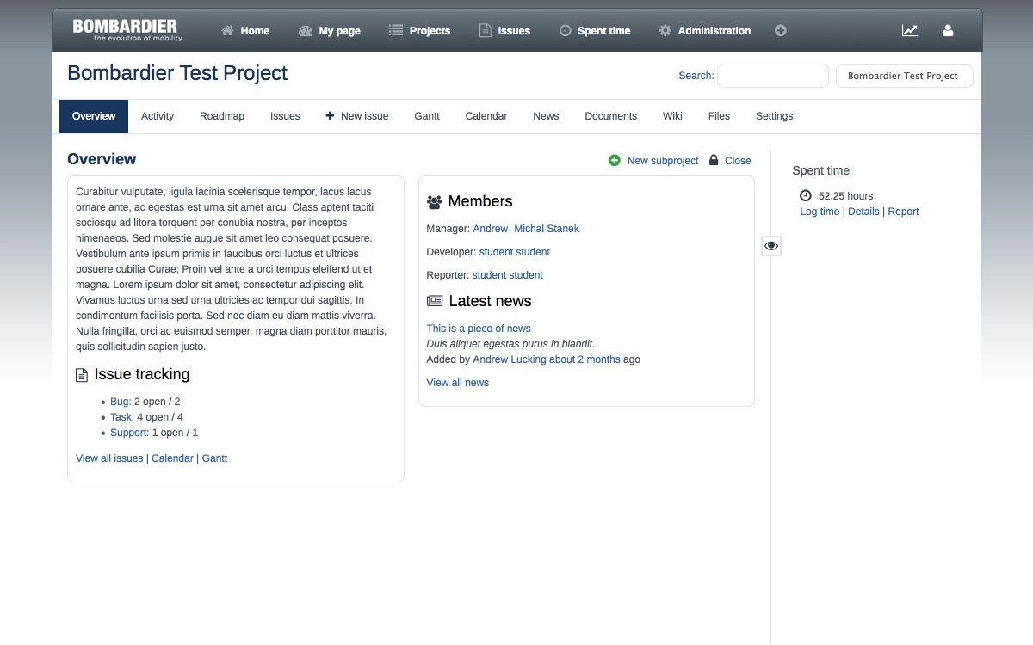Open spent time Report link
Image resolution: width=1033 pixels, height=645 pixels.
(x=903, y=212)
